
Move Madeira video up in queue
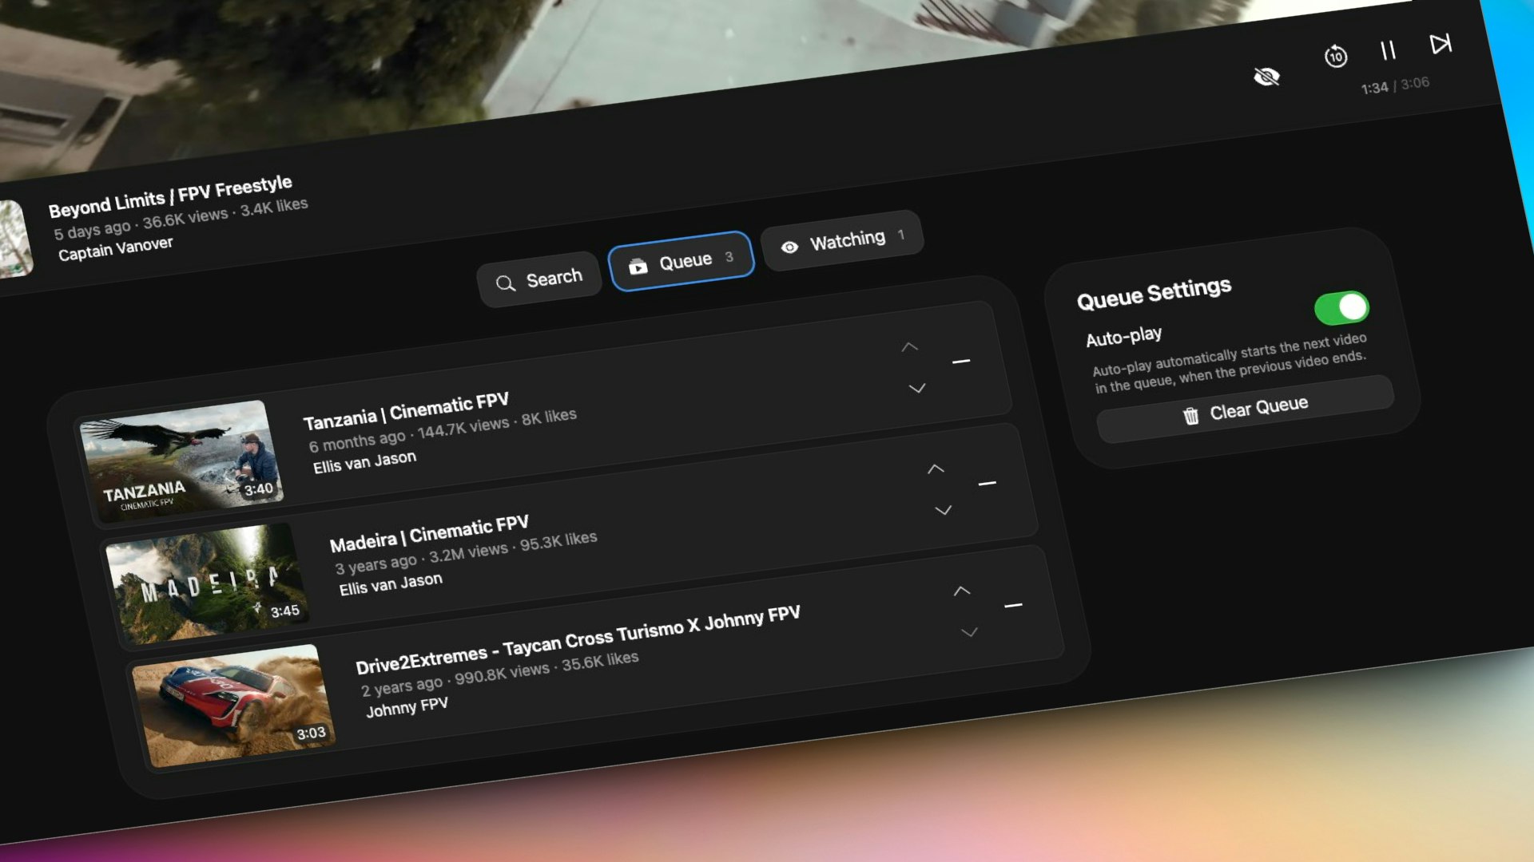pyautogui.click(x=936, y=469)
